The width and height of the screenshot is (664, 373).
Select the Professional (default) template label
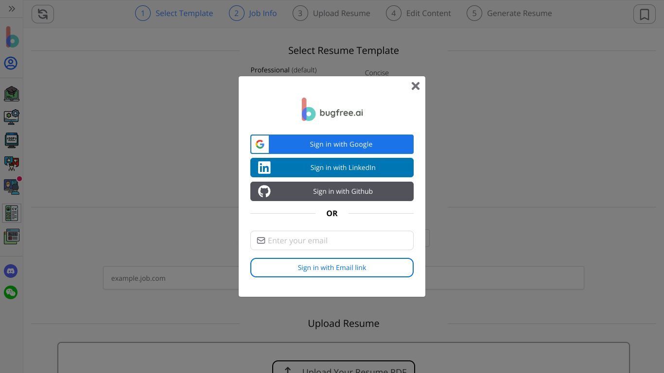283,70
